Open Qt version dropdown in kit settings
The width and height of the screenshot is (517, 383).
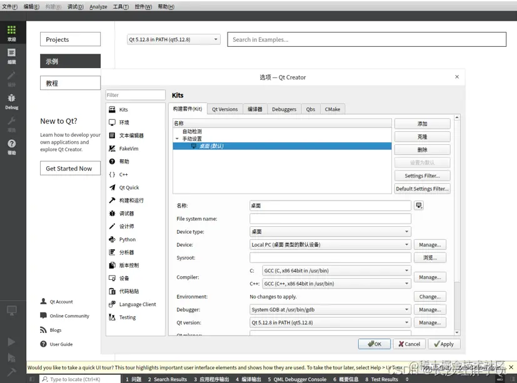(x=330, y=322)
